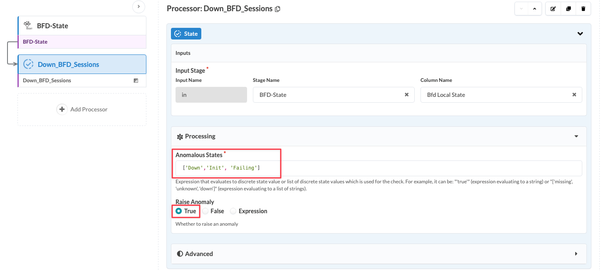Image resolution: width=606 pixels, height=271 pixels.
Task: Open the Stage Name dropdown
Action: pyautogui.click(x=334, y=95)
